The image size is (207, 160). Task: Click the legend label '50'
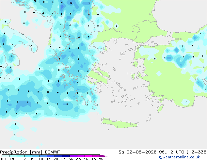pos(101,159)
